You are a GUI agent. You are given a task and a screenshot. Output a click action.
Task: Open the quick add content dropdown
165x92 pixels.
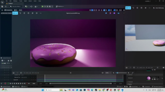27,6
